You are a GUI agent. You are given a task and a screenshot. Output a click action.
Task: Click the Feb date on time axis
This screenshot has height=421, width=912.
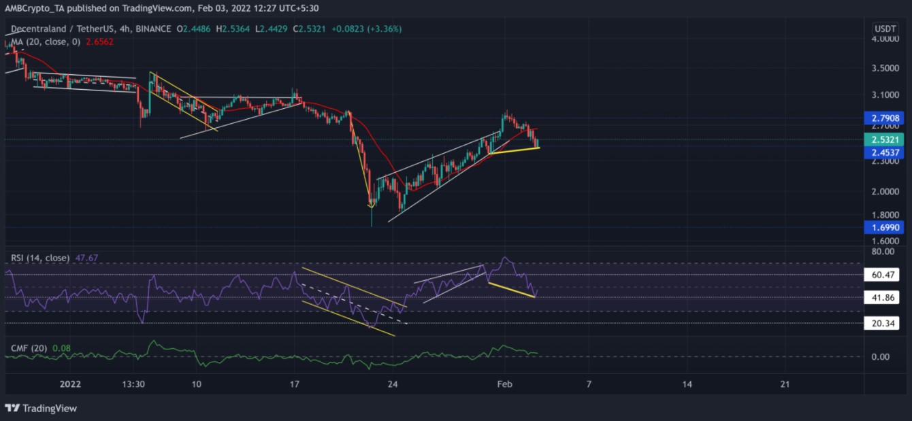coord(504,384)
